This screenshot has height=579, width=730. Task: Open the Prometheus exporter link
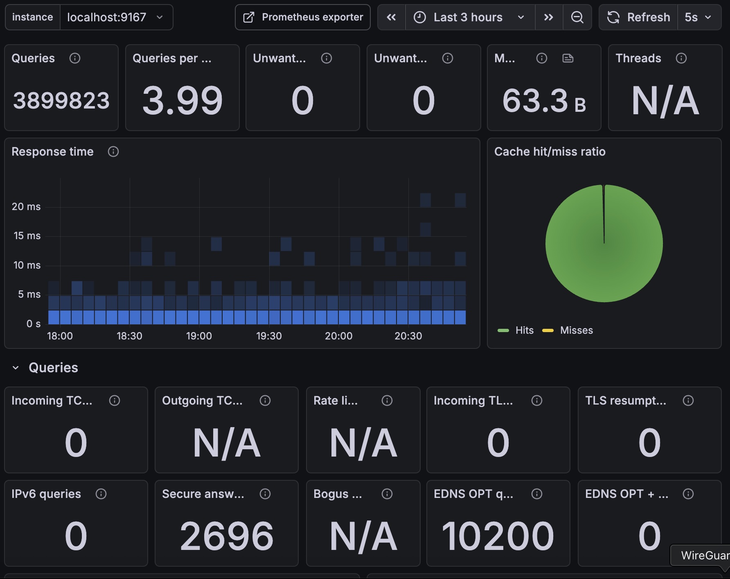point(303,17)
